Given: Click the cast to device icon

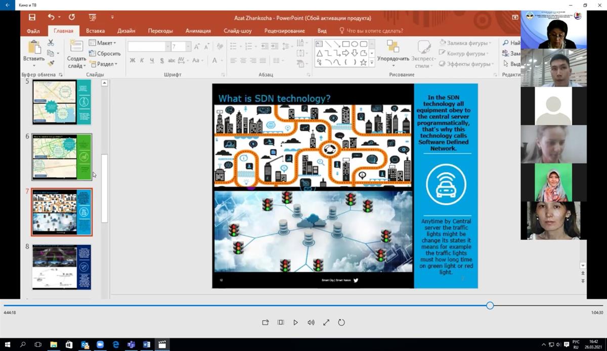Looking at the screenshot, I should point(265,323).
